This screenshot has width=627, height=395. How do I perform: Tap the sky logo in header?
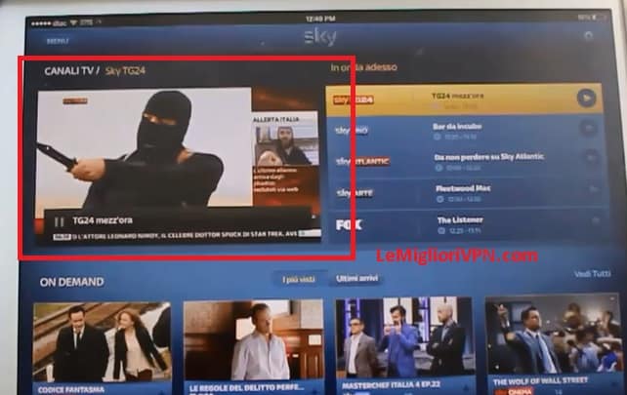[320, 37]
